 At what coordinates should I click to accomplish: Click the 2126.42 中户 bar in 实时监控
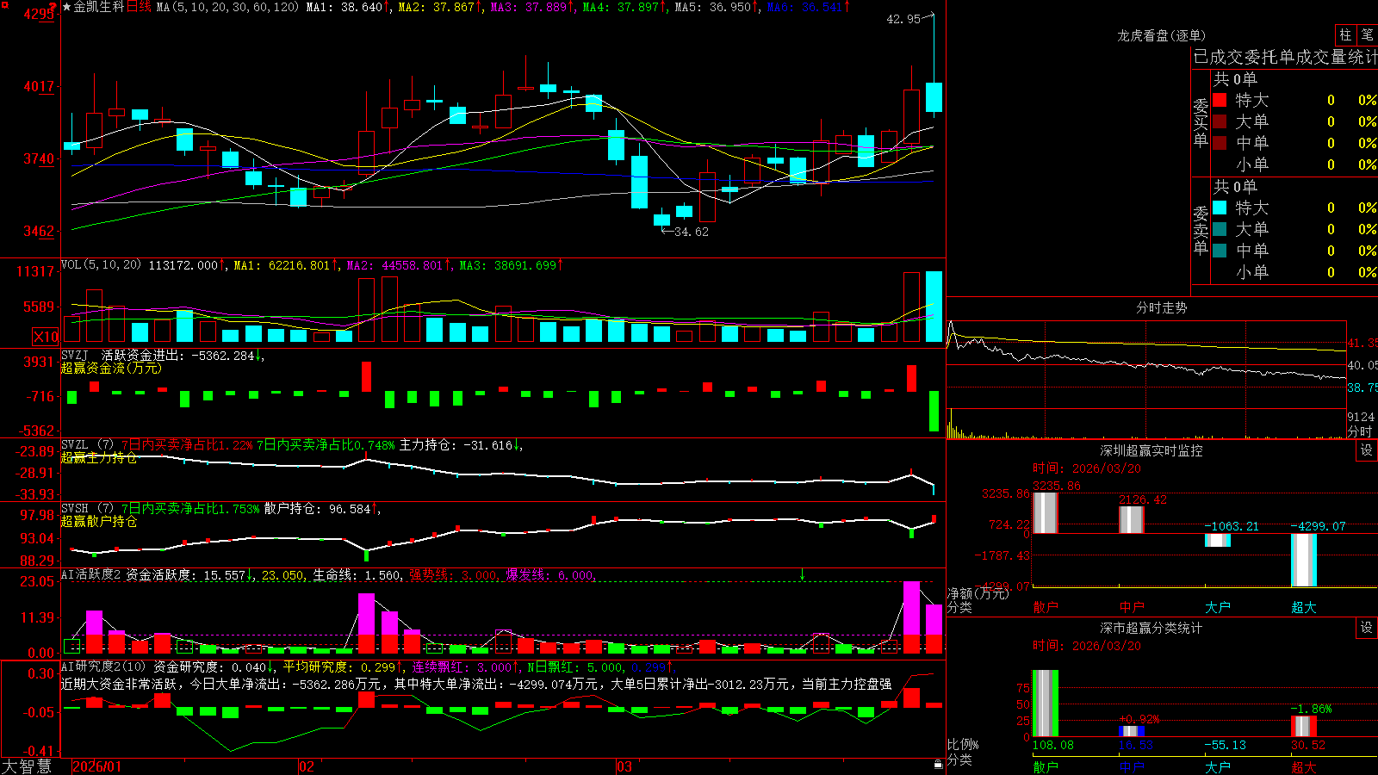coord(1131,520)
